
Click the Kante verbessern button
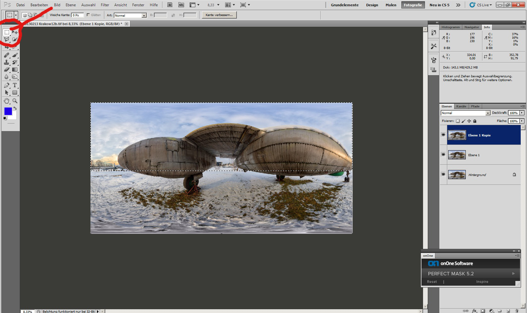click(x=219, y=15)
